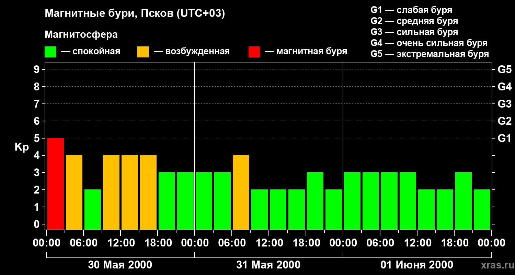
Task: Click the '0' value on the Kp axis
Action: coord(37,224)
